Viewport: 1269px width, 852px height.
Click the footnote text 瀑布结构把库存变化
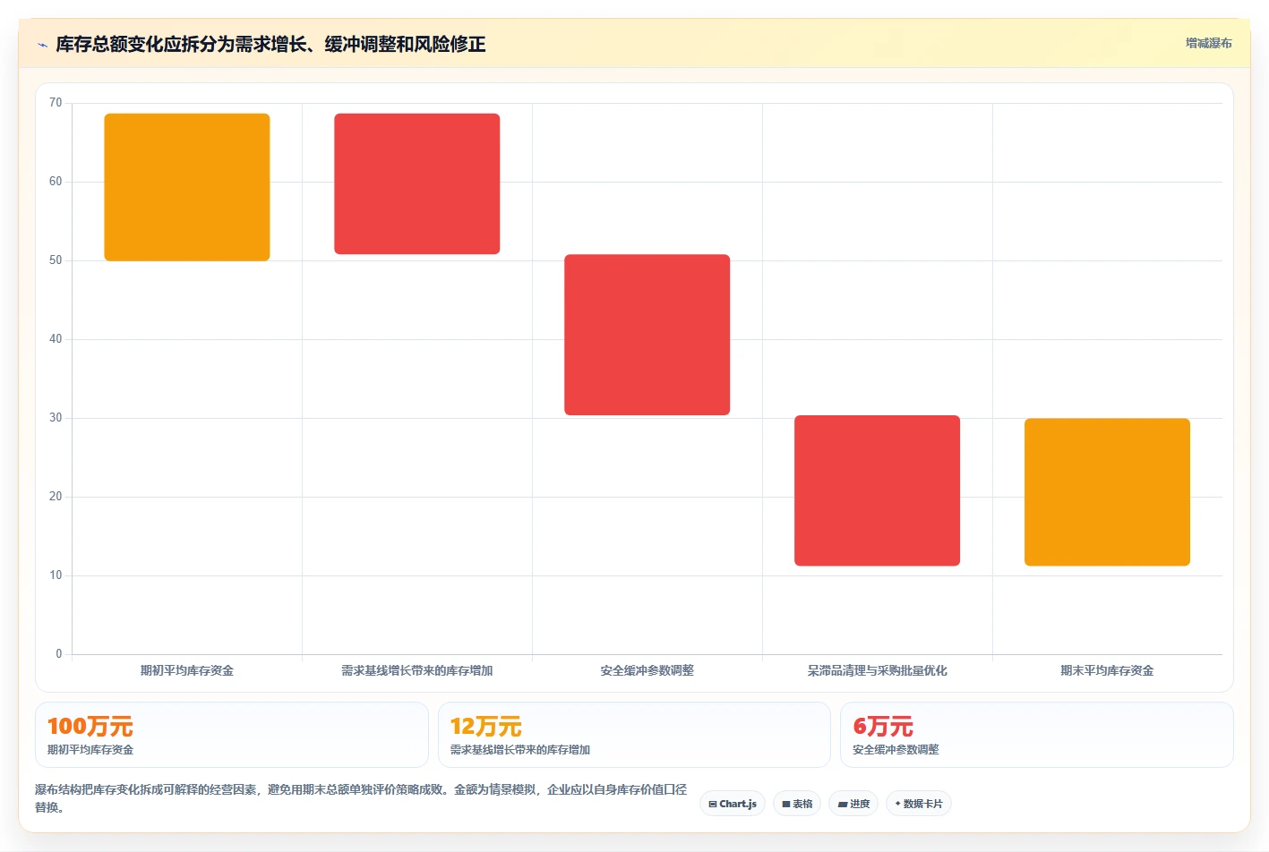361,798
